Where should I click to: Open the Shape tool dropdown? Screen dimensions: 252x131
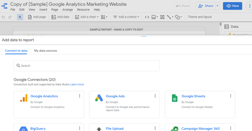179,17
